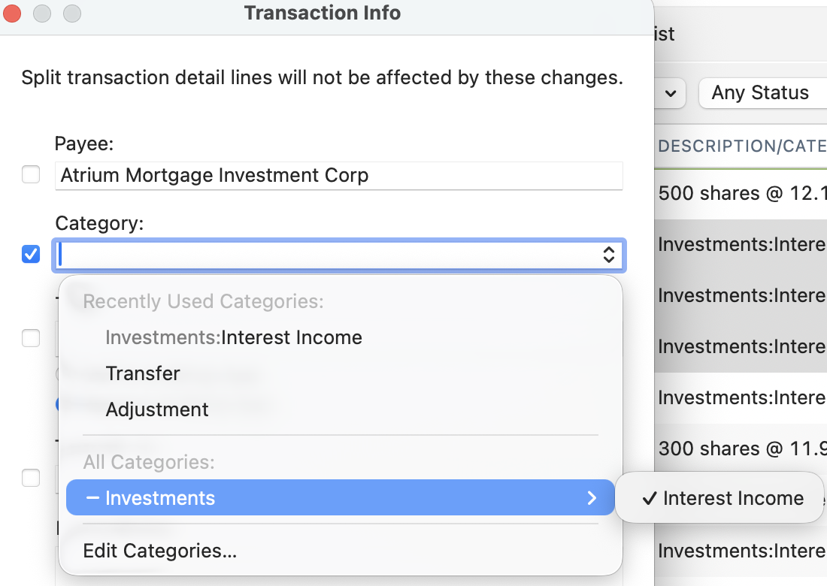Image resolution: width=827 pixels, height=586 pixels.
Task: Enable the Payee checkbox
Action: (31, 175)
